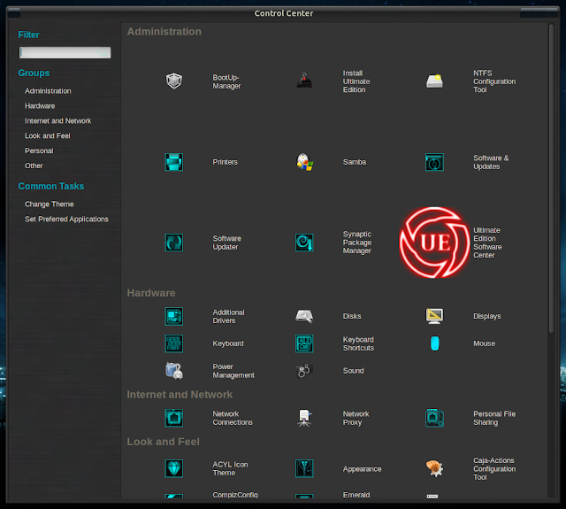Open the Samba penguin icon
The height and width of the screenshot is (509, 566).
(x=304, y=162)
